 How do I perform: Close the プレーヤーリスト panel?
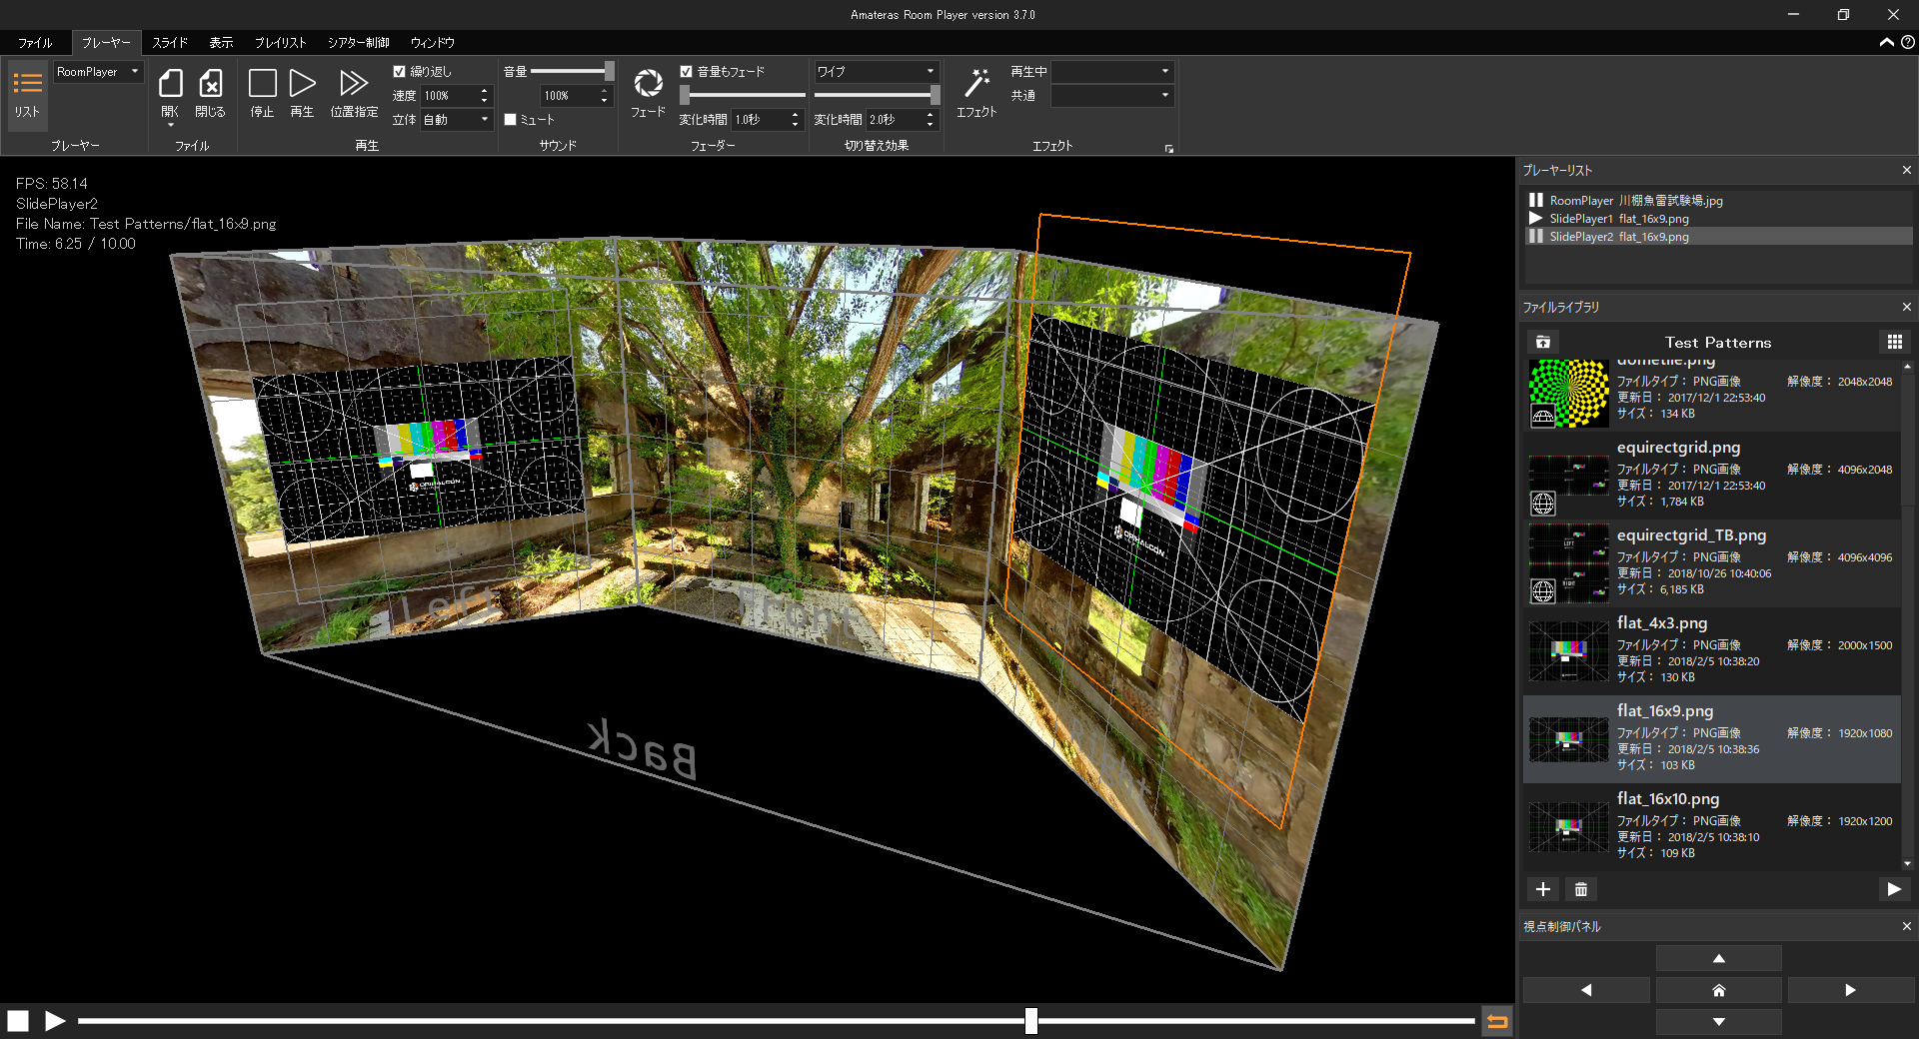[1906, 171]
